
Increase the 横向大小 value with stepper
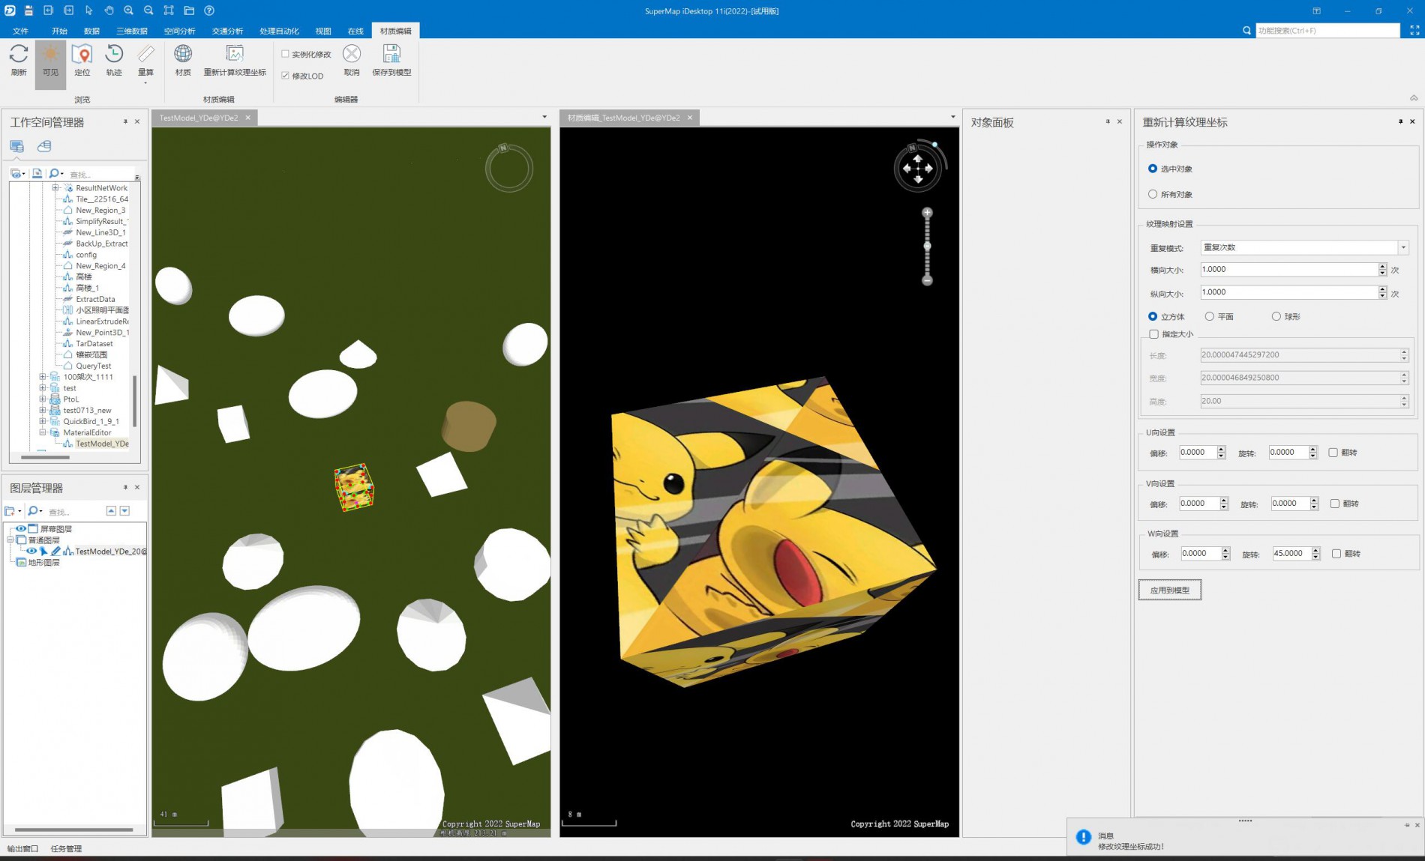(x=1382, y=266)
